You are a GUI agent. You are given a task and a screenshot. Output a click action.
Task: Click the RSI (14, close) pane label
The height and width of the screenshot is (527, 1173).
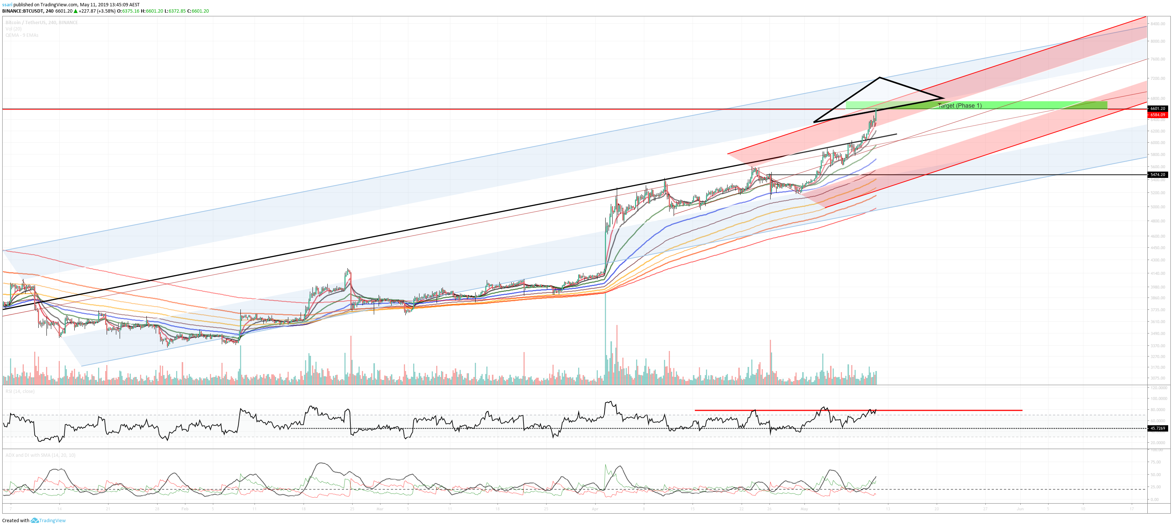(20, 391)
